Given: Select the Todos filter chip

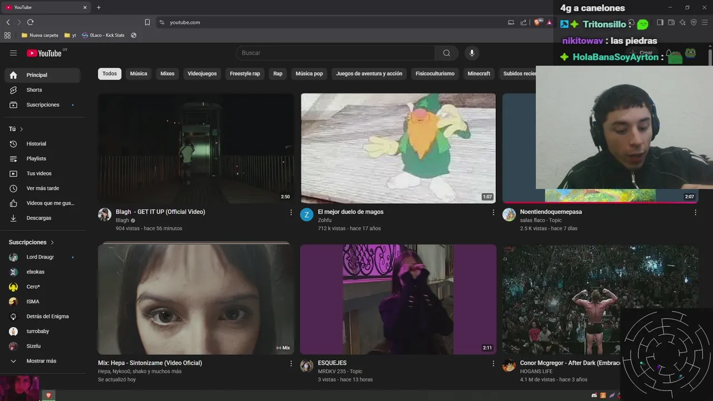Looking at the screenshot, I should [110, 74].
